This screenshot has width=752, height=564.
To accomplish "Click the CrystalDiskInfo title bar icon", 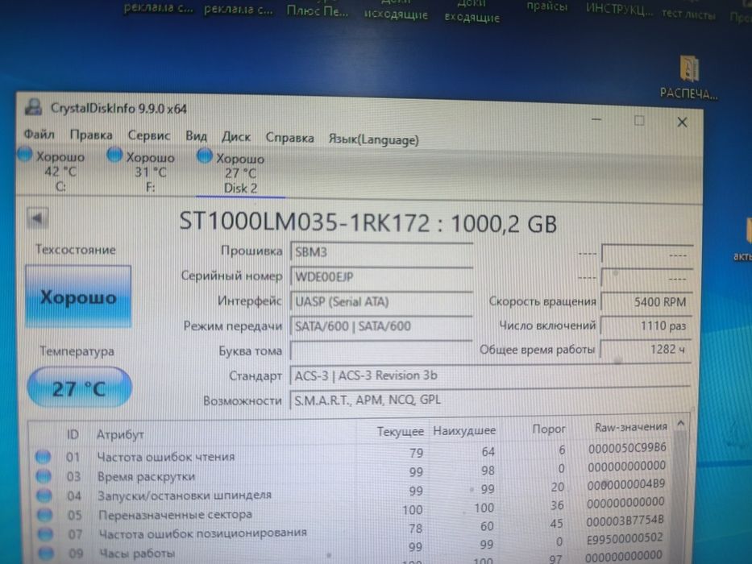I will (33, 107).
